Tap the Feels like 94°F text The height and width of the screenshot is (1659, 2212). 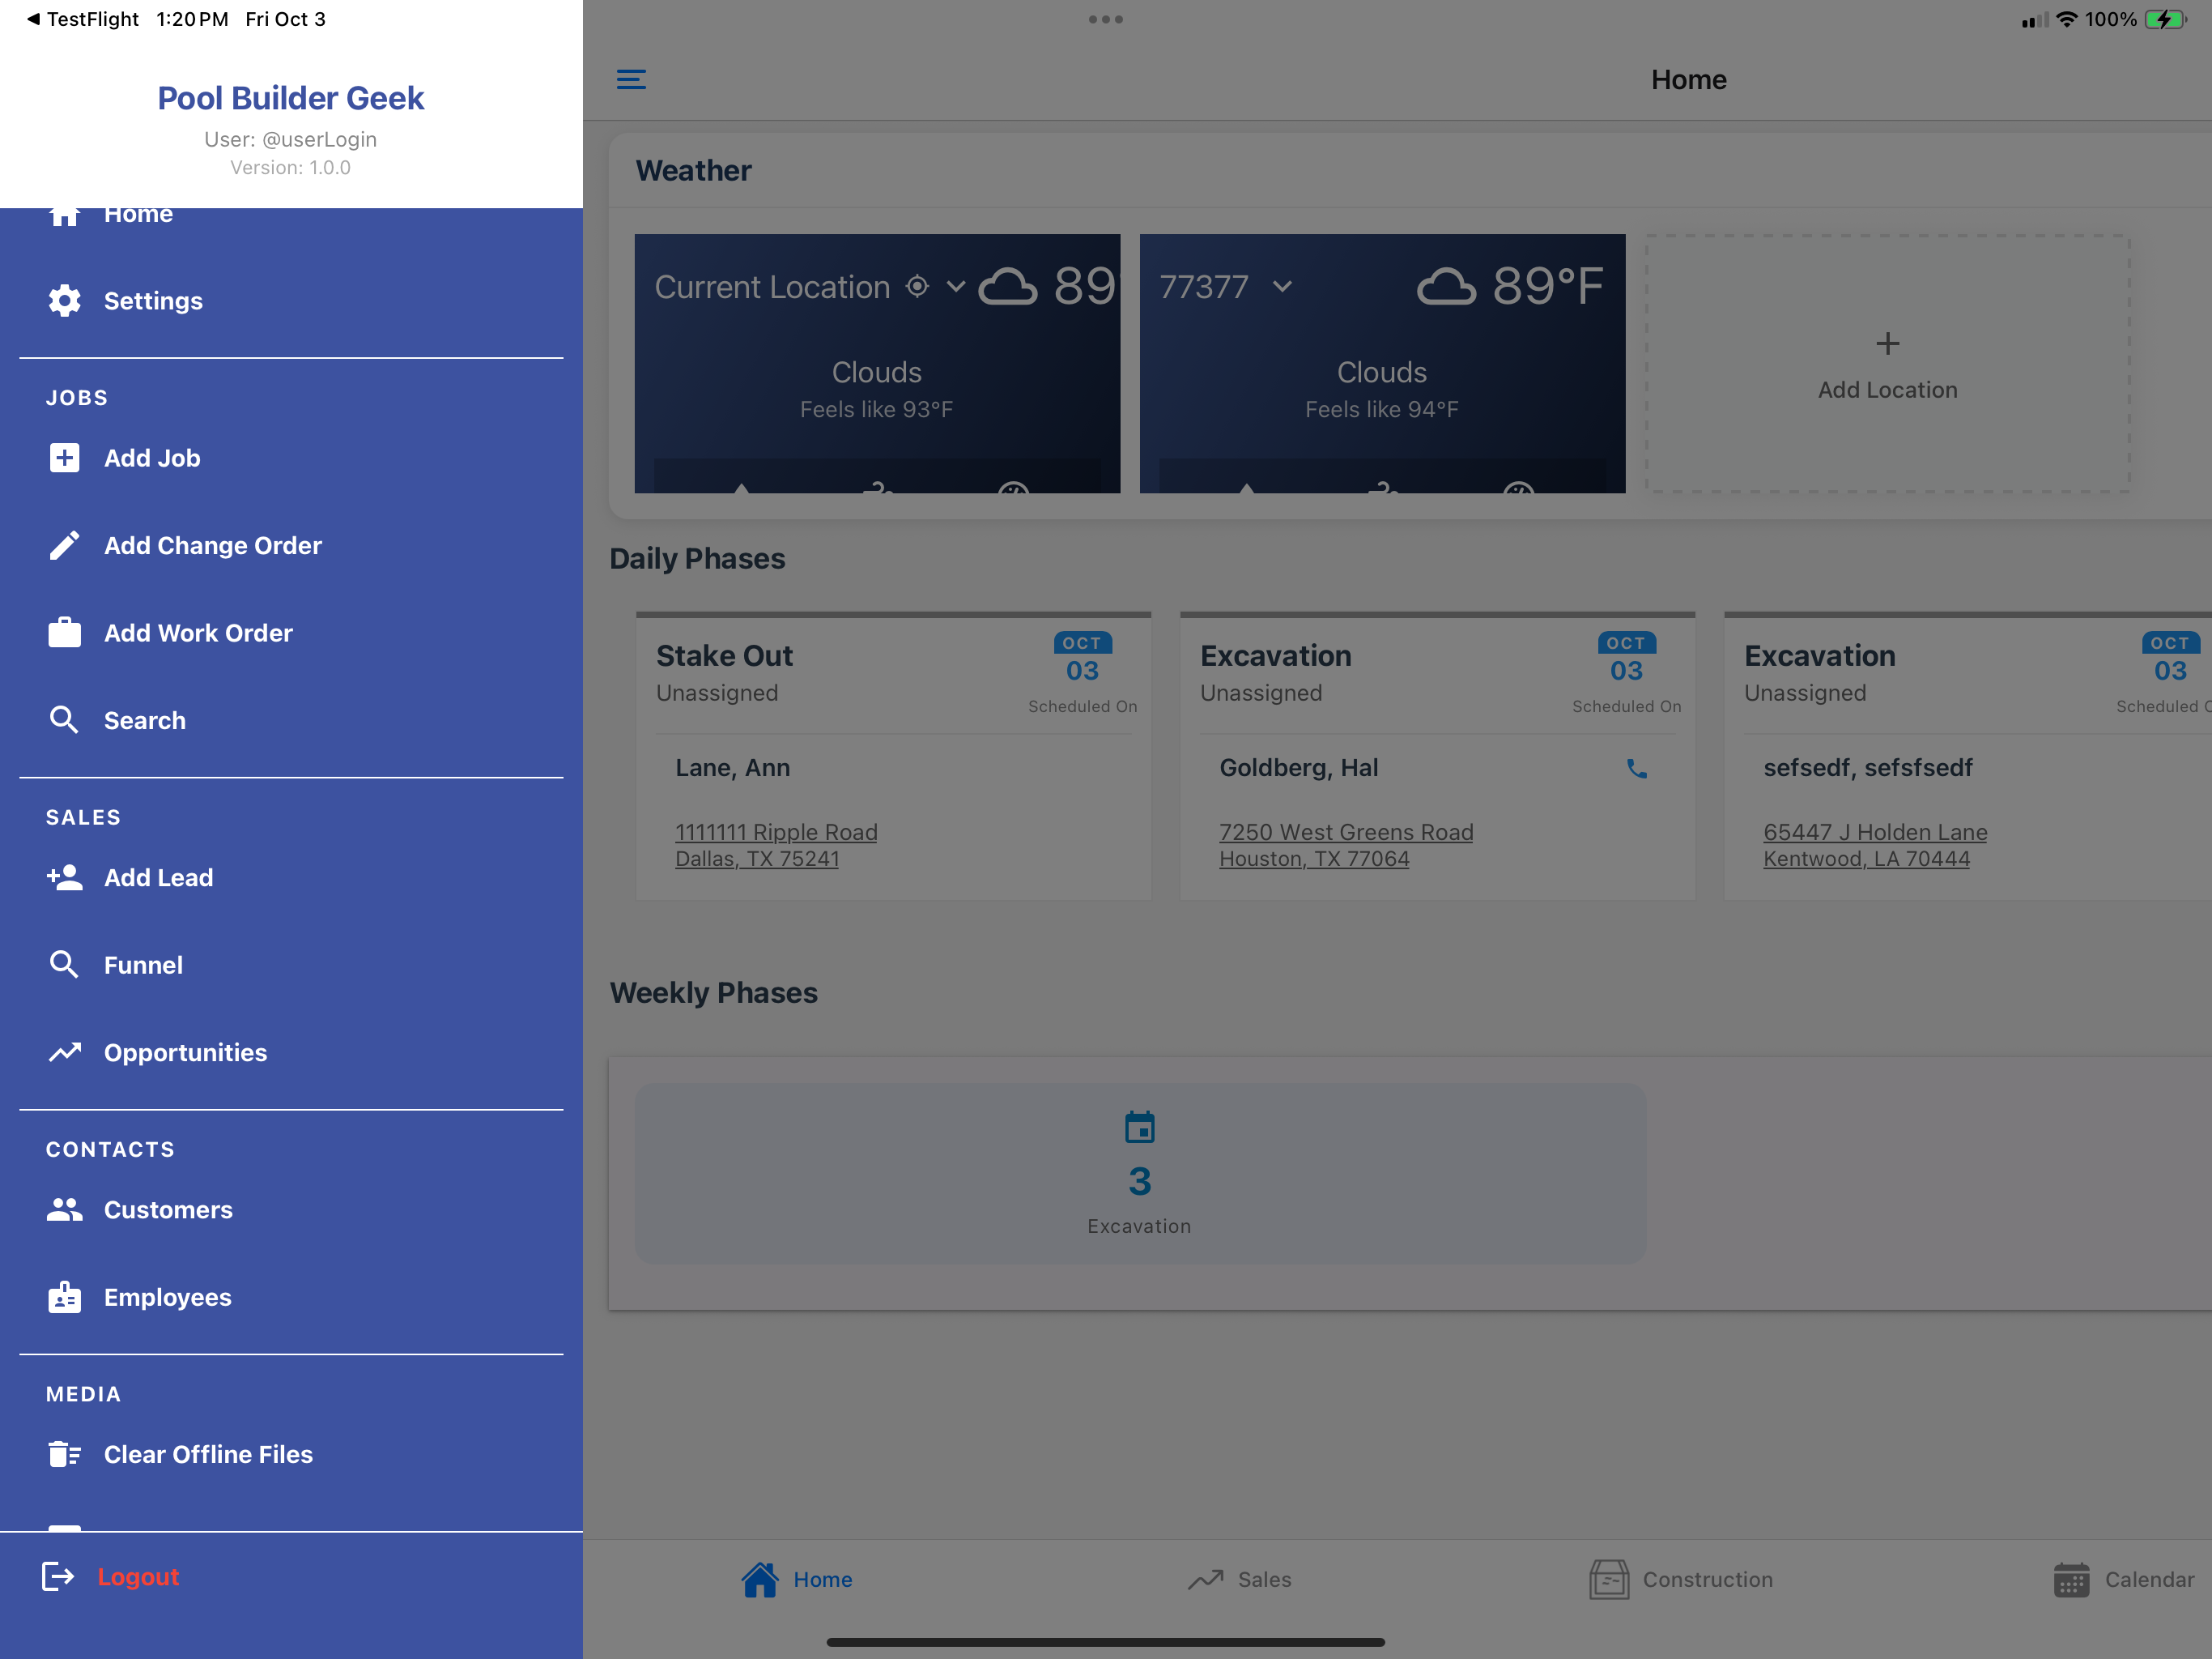tap(1382, 409)
